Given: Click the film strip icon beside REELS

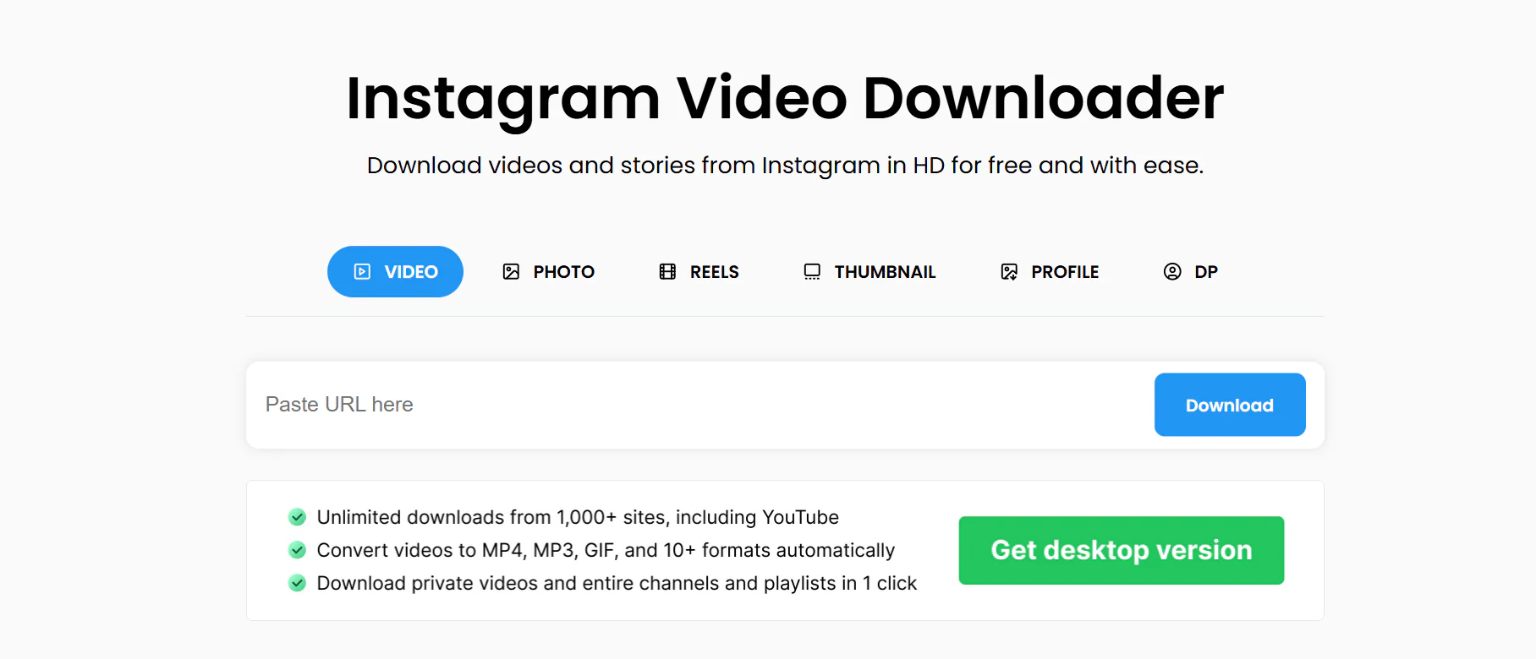Looking at the screenshot, I should tap(667, 271).
